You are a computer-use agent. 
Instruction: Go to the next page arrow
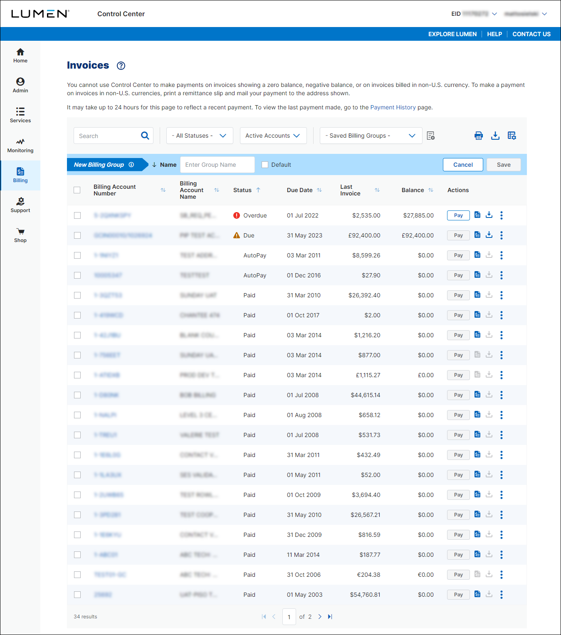coord(320,617)
